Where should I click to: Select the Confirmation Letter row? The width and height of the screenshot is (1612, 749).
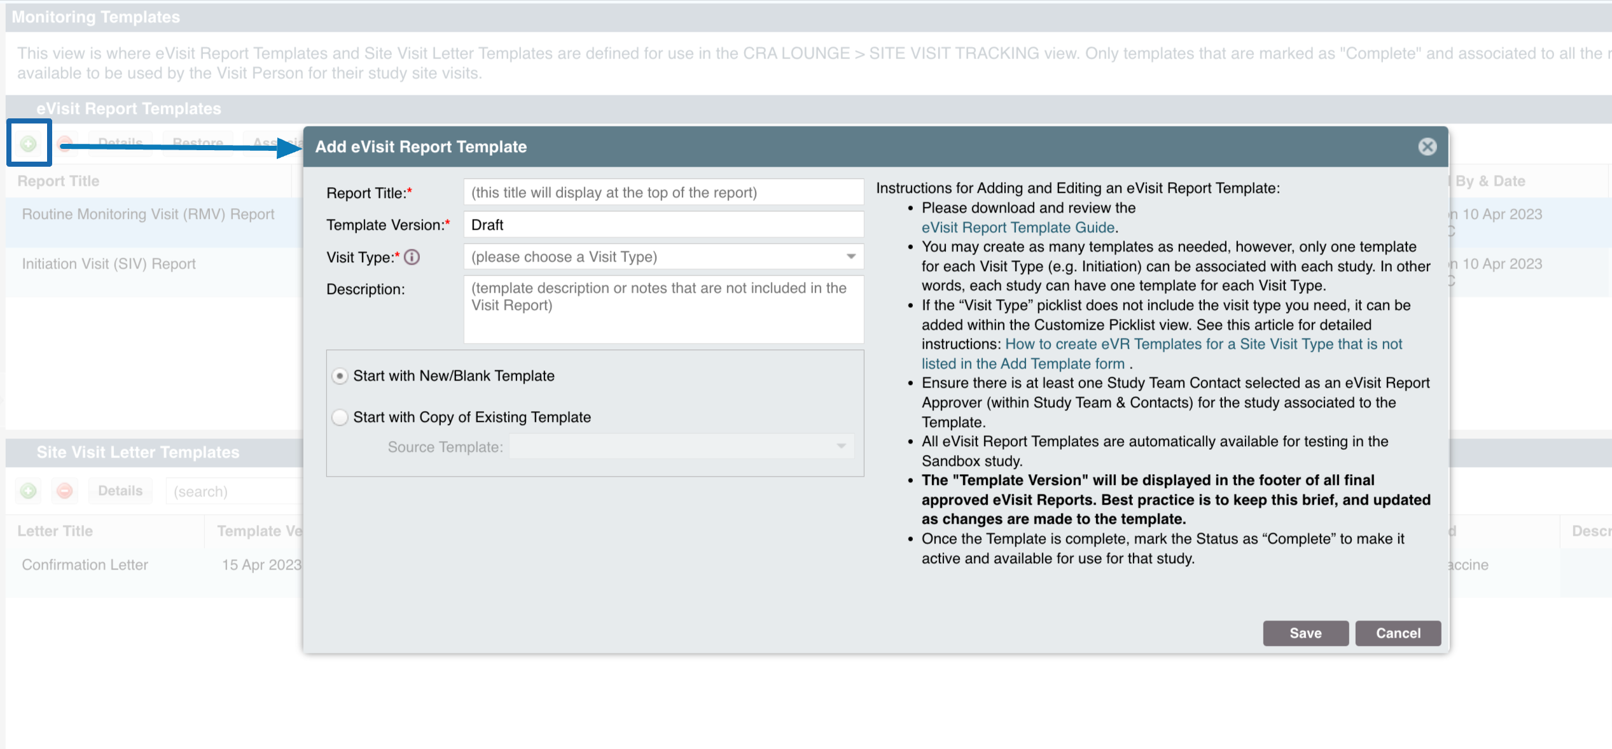click(155, 572)
